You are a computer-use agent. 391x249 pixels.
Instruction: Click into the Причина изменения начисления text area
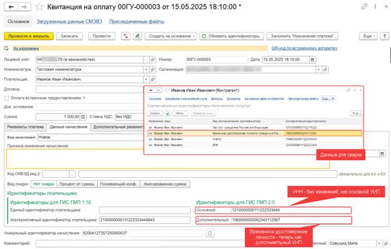click(168, 159)
